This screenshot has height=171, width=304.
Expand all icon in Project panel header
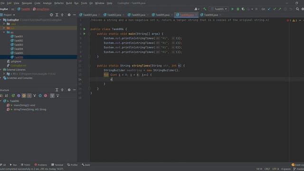coord(57,15)
